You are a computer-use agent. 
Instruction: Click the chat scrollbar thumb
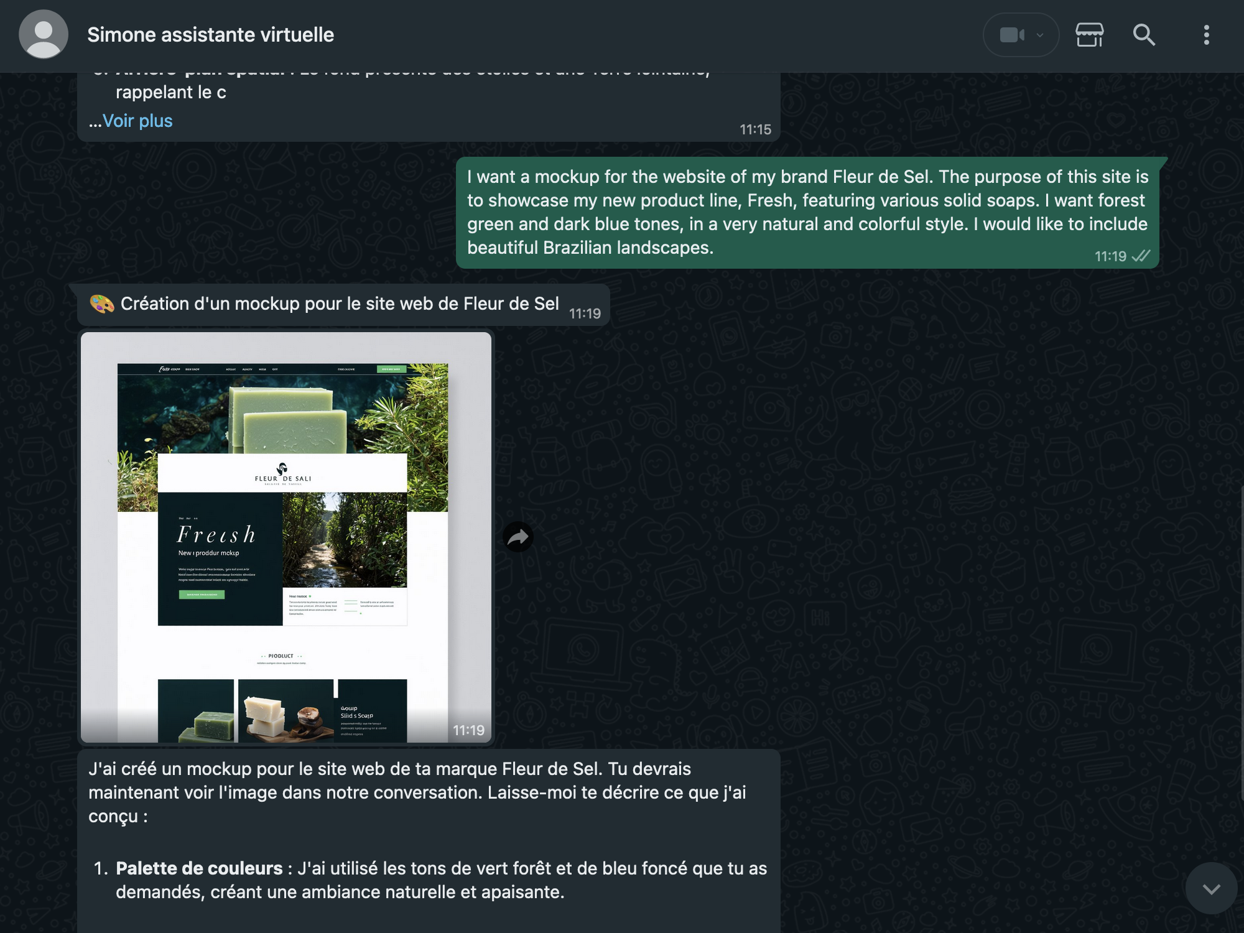coord(1242,644)
